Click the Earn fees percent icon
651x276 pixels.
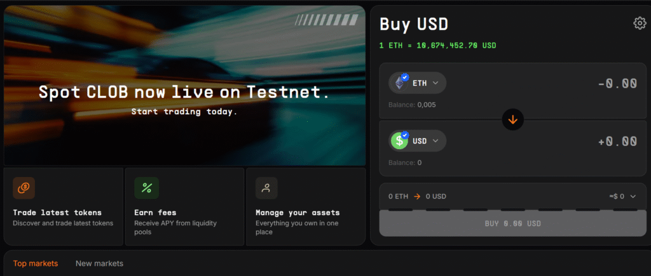[x=147, y=188]
